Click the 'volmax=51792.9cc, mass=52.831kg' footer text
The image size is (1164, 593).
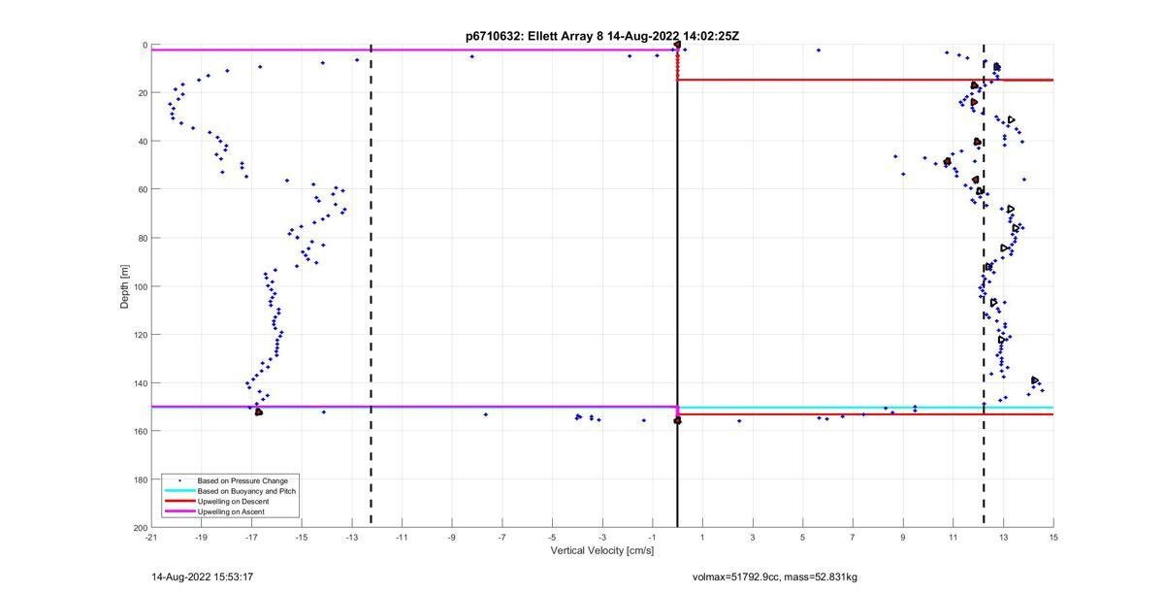tap(774, 577)
